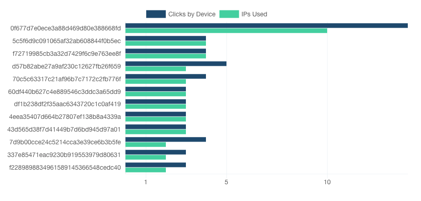Click the device label 43d565d38f7d41449b7d6bd945d97a01
The width and height of the screenshot is (421, 201).
pos(64,130)
